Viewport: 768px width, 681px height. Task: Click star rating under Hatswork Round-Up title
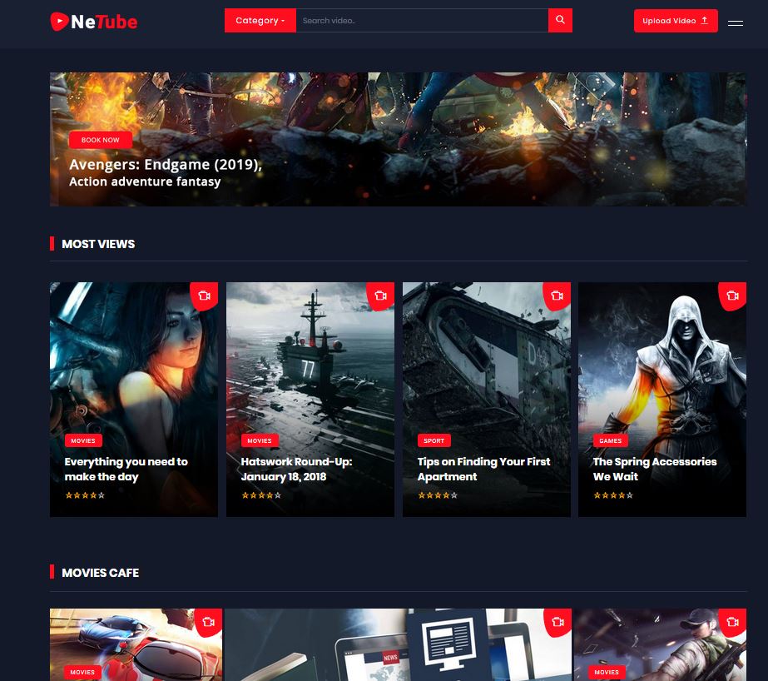point(261,495)
